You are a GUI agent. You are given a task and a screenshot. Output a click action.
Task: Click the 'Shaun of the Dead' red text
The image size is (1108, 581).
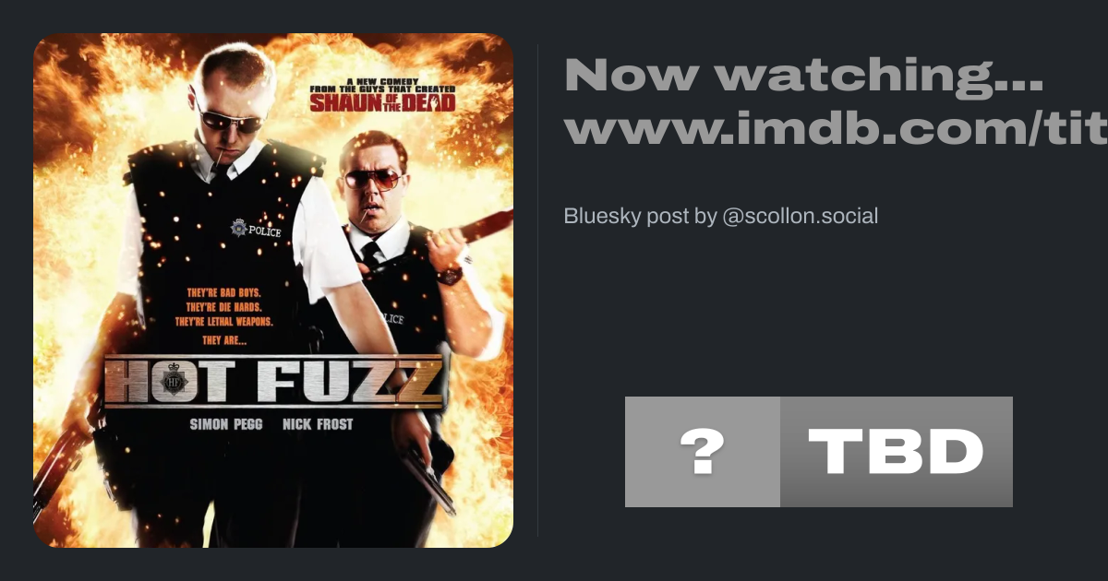[382, 101]
